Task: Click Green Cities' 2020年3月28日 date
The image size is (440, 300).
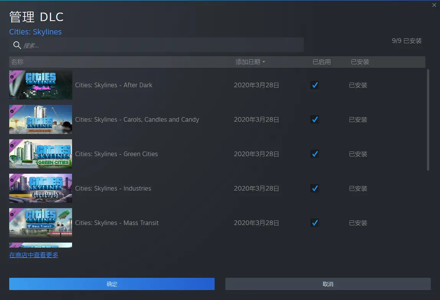Action: (256, 154)
